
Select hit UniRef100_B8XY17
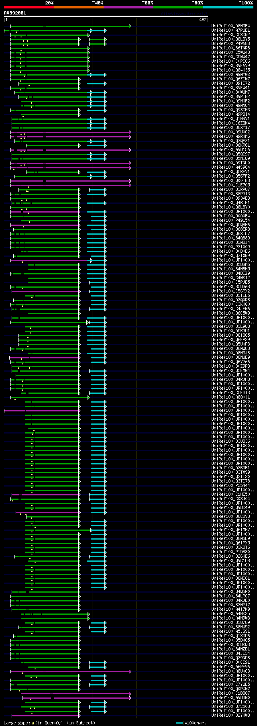[230, 128]
